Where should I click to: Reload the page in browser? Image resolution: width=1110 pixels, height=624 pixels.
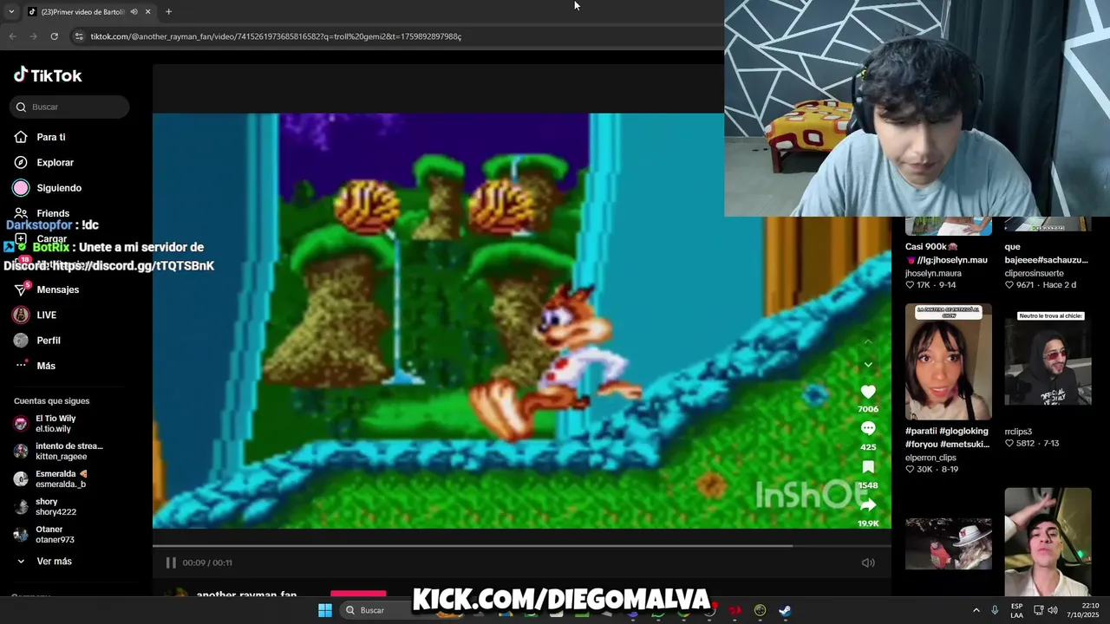click(x=54, y=36)
